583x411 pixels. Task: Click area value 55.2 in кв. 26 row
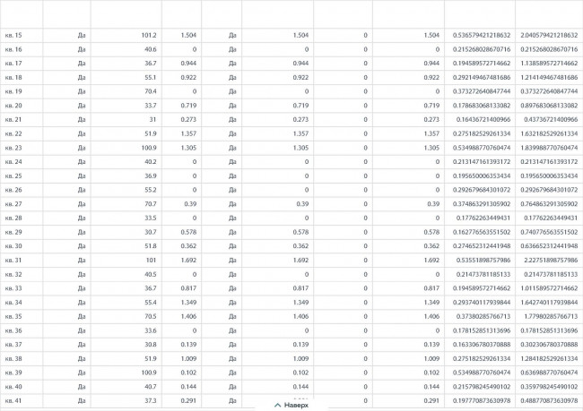click(x=151, y=190)
